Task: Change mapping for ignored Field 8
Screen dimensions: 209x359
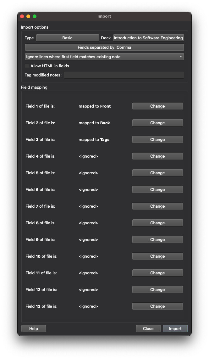Action: [157, 223]
